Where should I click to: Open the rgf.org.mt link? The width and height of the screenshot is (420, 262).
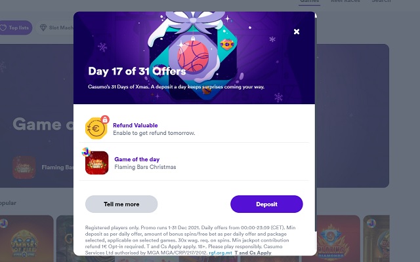pyautogui.click(x=220, y=253)
